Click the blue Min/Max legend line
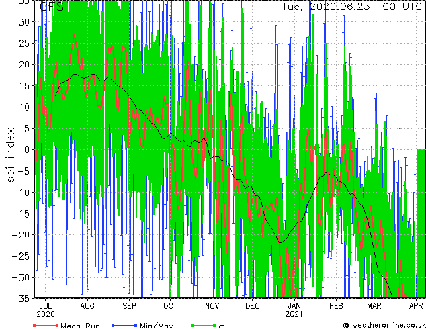Screen dimensions: 426x329 tap(124, 325)
